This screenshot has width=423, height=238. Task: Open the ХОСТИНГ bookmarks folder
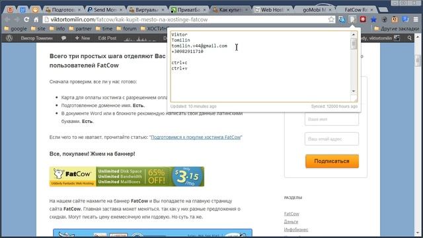click(154, 28)
